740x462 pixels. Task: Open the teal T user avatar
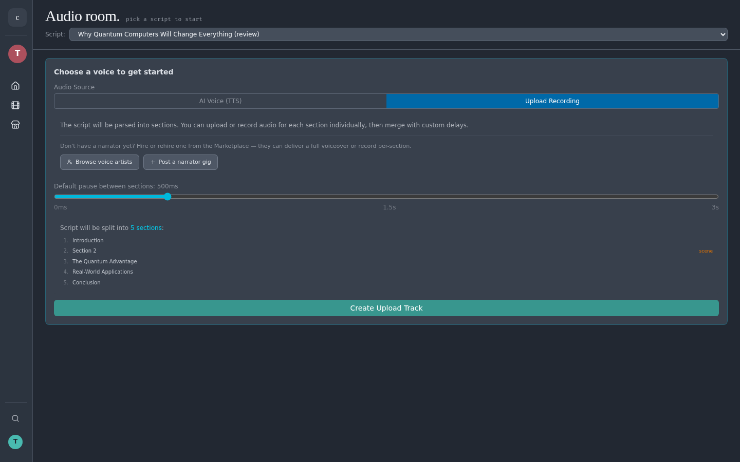15,442
